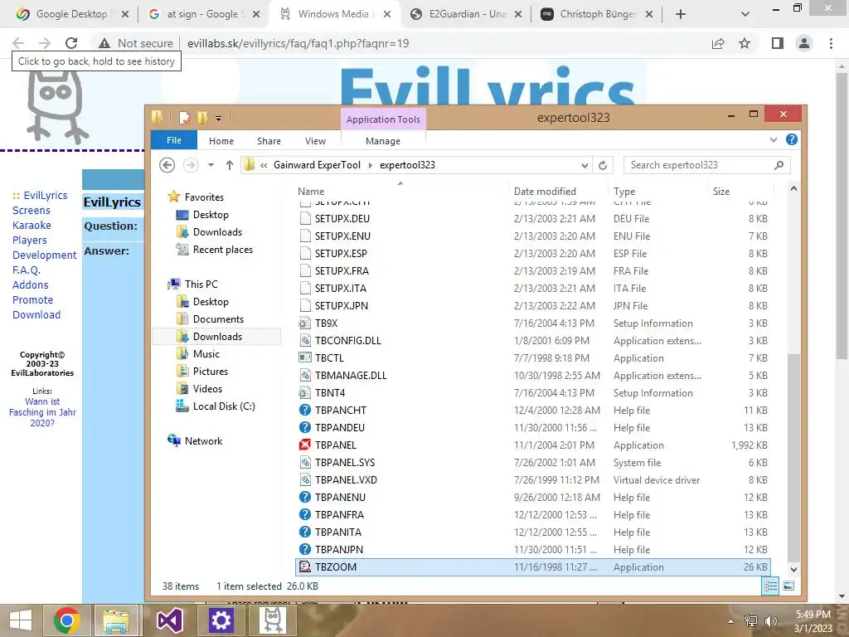This screenshot has height=637, width=849.
Task: Click the TBPANJPN help file icon
Action: click(x=305, y=549)
